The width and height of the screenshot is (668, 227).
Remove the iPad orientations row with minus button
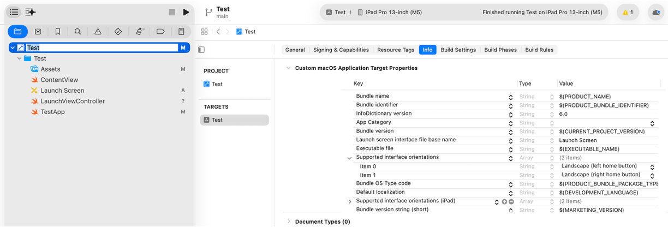click(511, 201)
